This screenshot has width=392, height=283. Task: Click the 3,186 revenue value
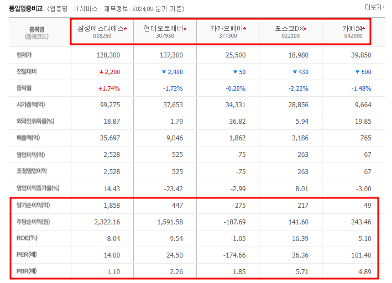[300, 138]
